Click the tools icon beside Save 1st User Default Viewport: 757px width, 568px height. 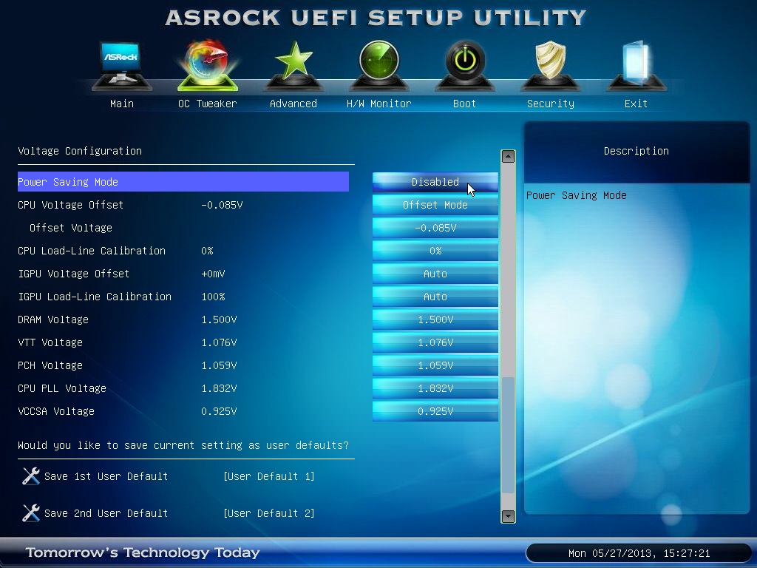pos(31,476)
